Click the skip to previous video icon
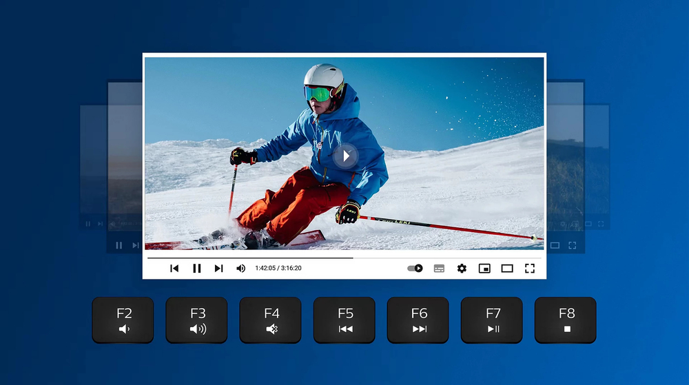 174,269
